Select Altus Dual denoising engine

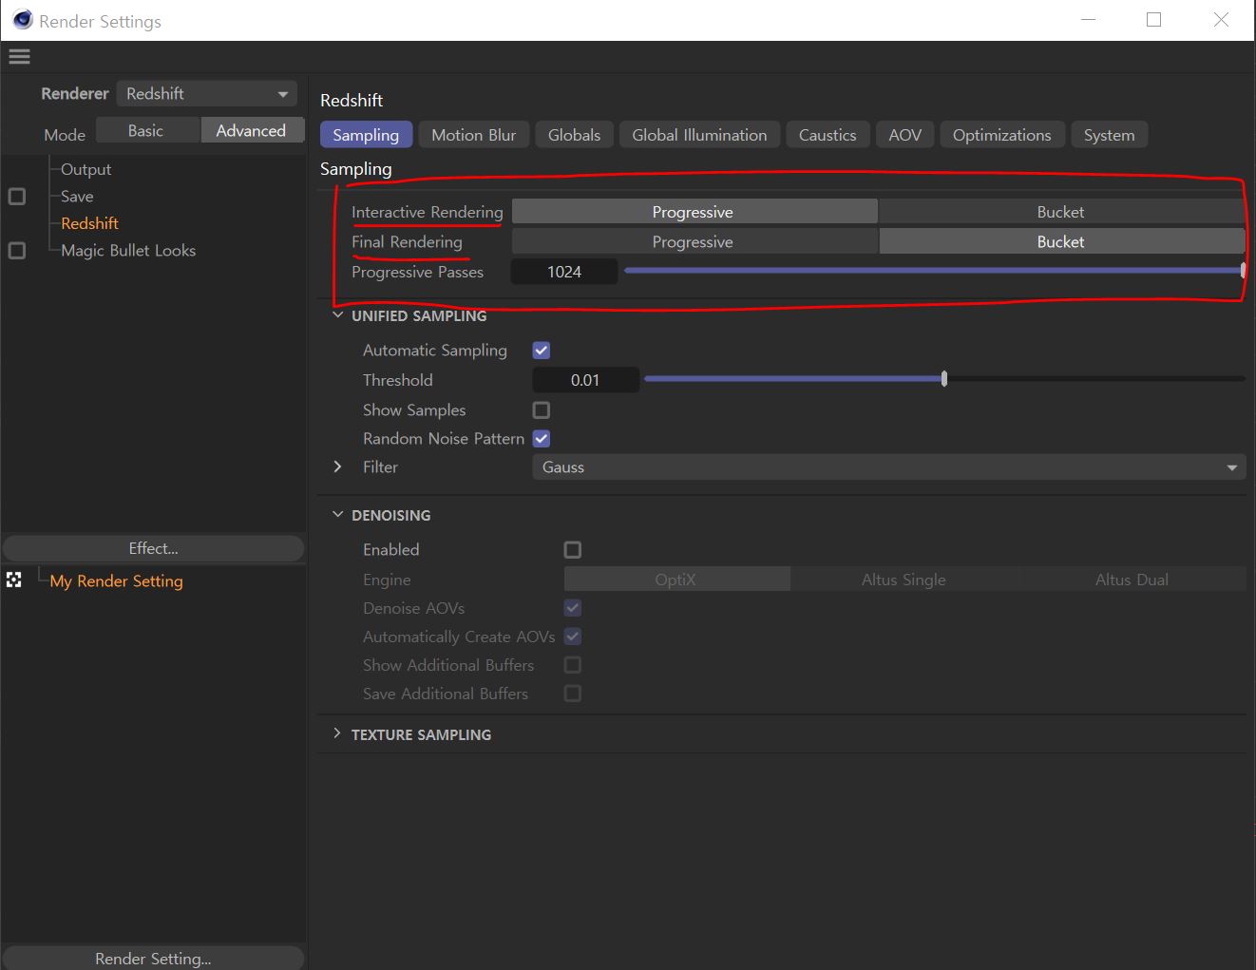[1132, 580]
